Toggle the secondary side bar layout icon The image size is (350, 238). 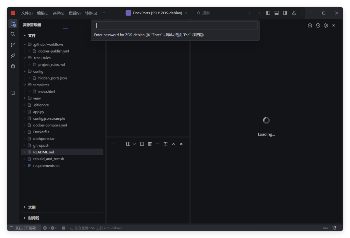285,13
